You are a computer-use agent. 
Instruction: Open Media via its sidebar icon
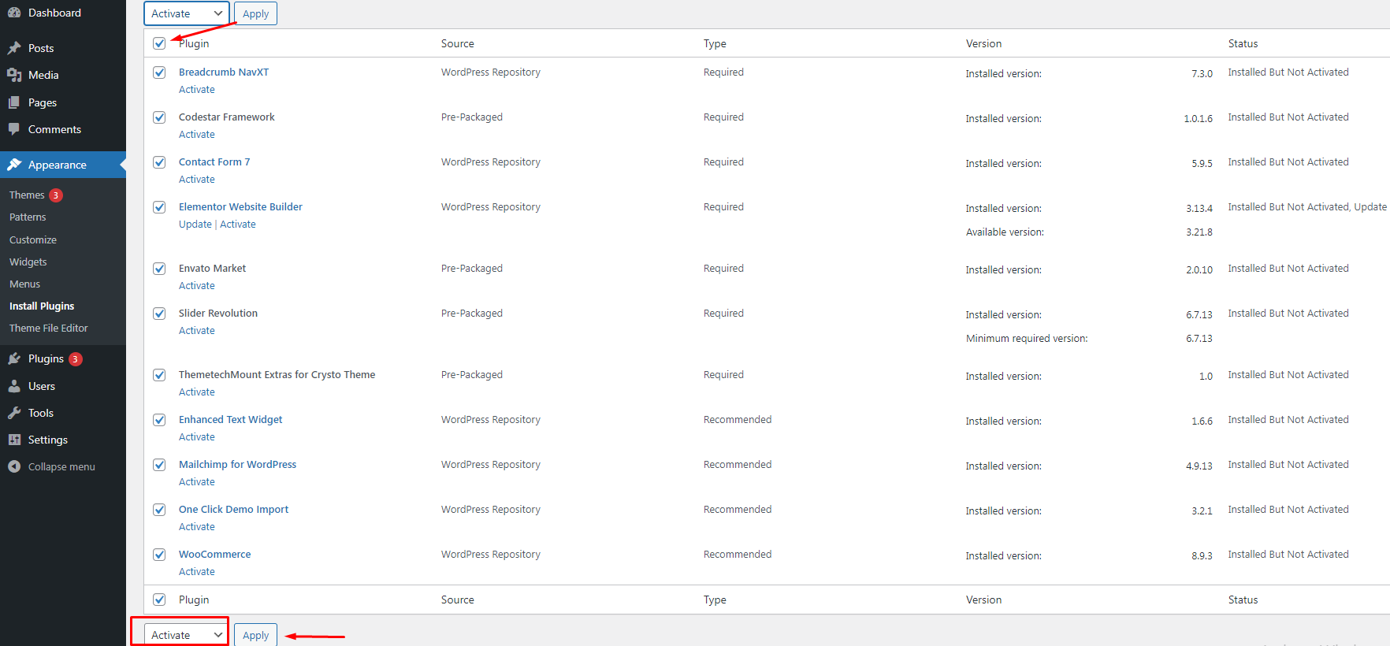point(14,75)
